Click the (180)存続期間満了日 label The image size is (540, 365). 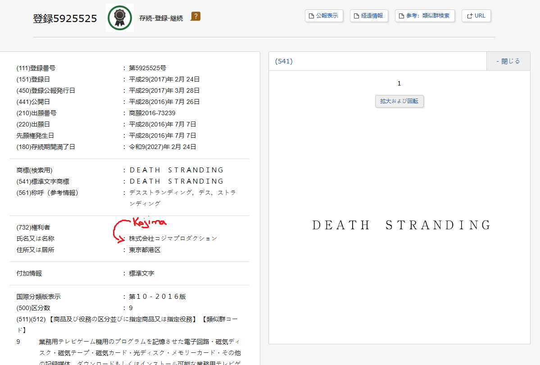(x=46, y=147)
